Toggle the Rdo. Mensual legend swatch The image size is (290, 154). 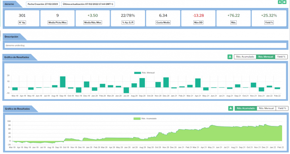point(137,72)
